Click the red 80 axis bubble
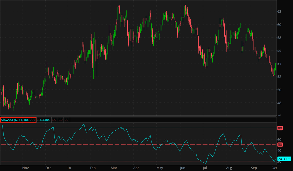This screenshot has height=171, width=293. pyautogui.click(x=280, y=128)
